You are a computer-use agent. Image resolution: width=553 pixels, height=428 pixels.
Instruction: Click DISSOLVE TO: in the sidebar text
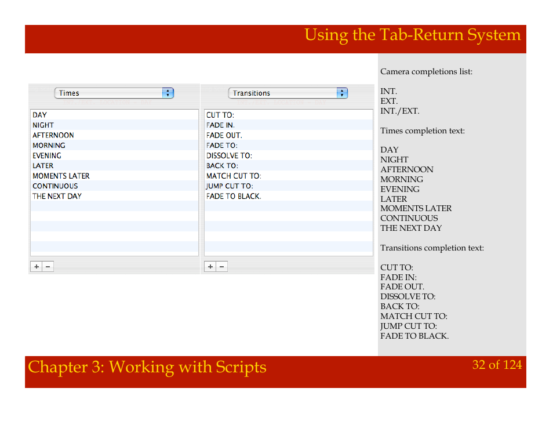pyautogui.click(x=408, y=297)
